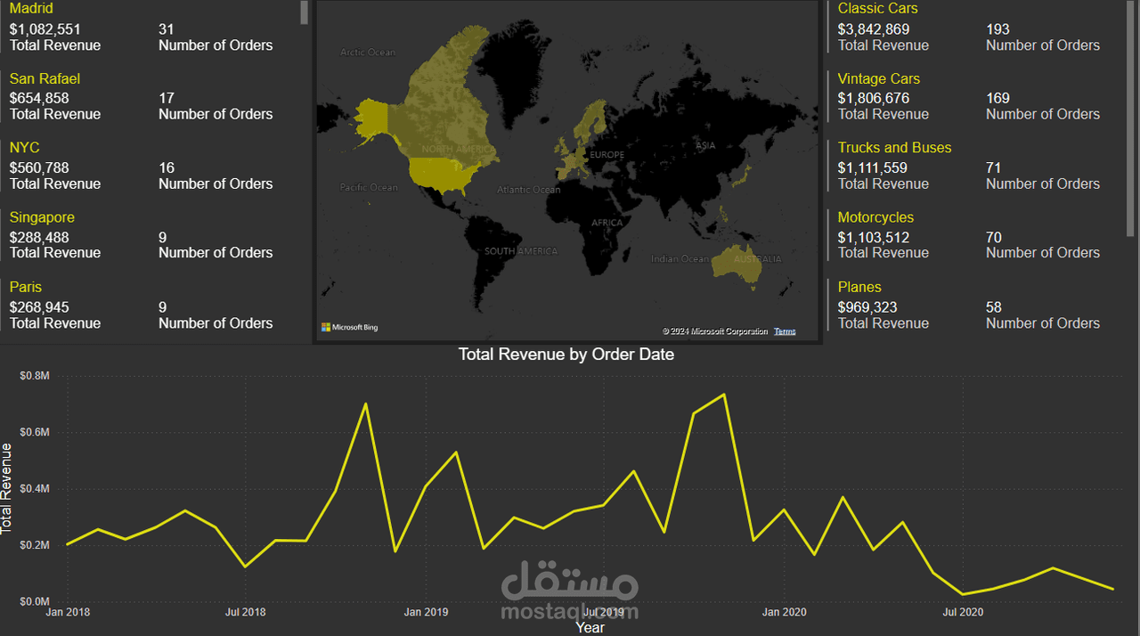Image resolution: width=1140 pixels, height=636 pixels.
Task: Select the Classic Cars product line
Action: [877, 9]
